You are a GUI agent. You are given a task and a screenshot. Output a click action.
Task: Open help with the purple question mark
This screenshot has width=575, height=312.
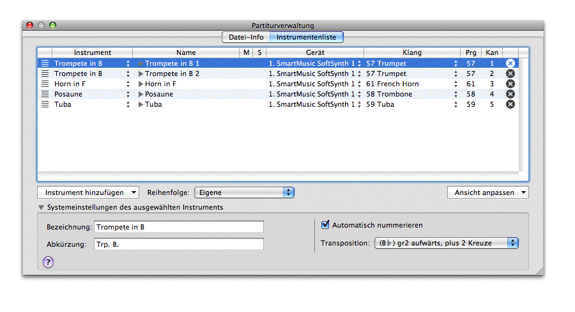pyautogui.click(x=48, y=261)
